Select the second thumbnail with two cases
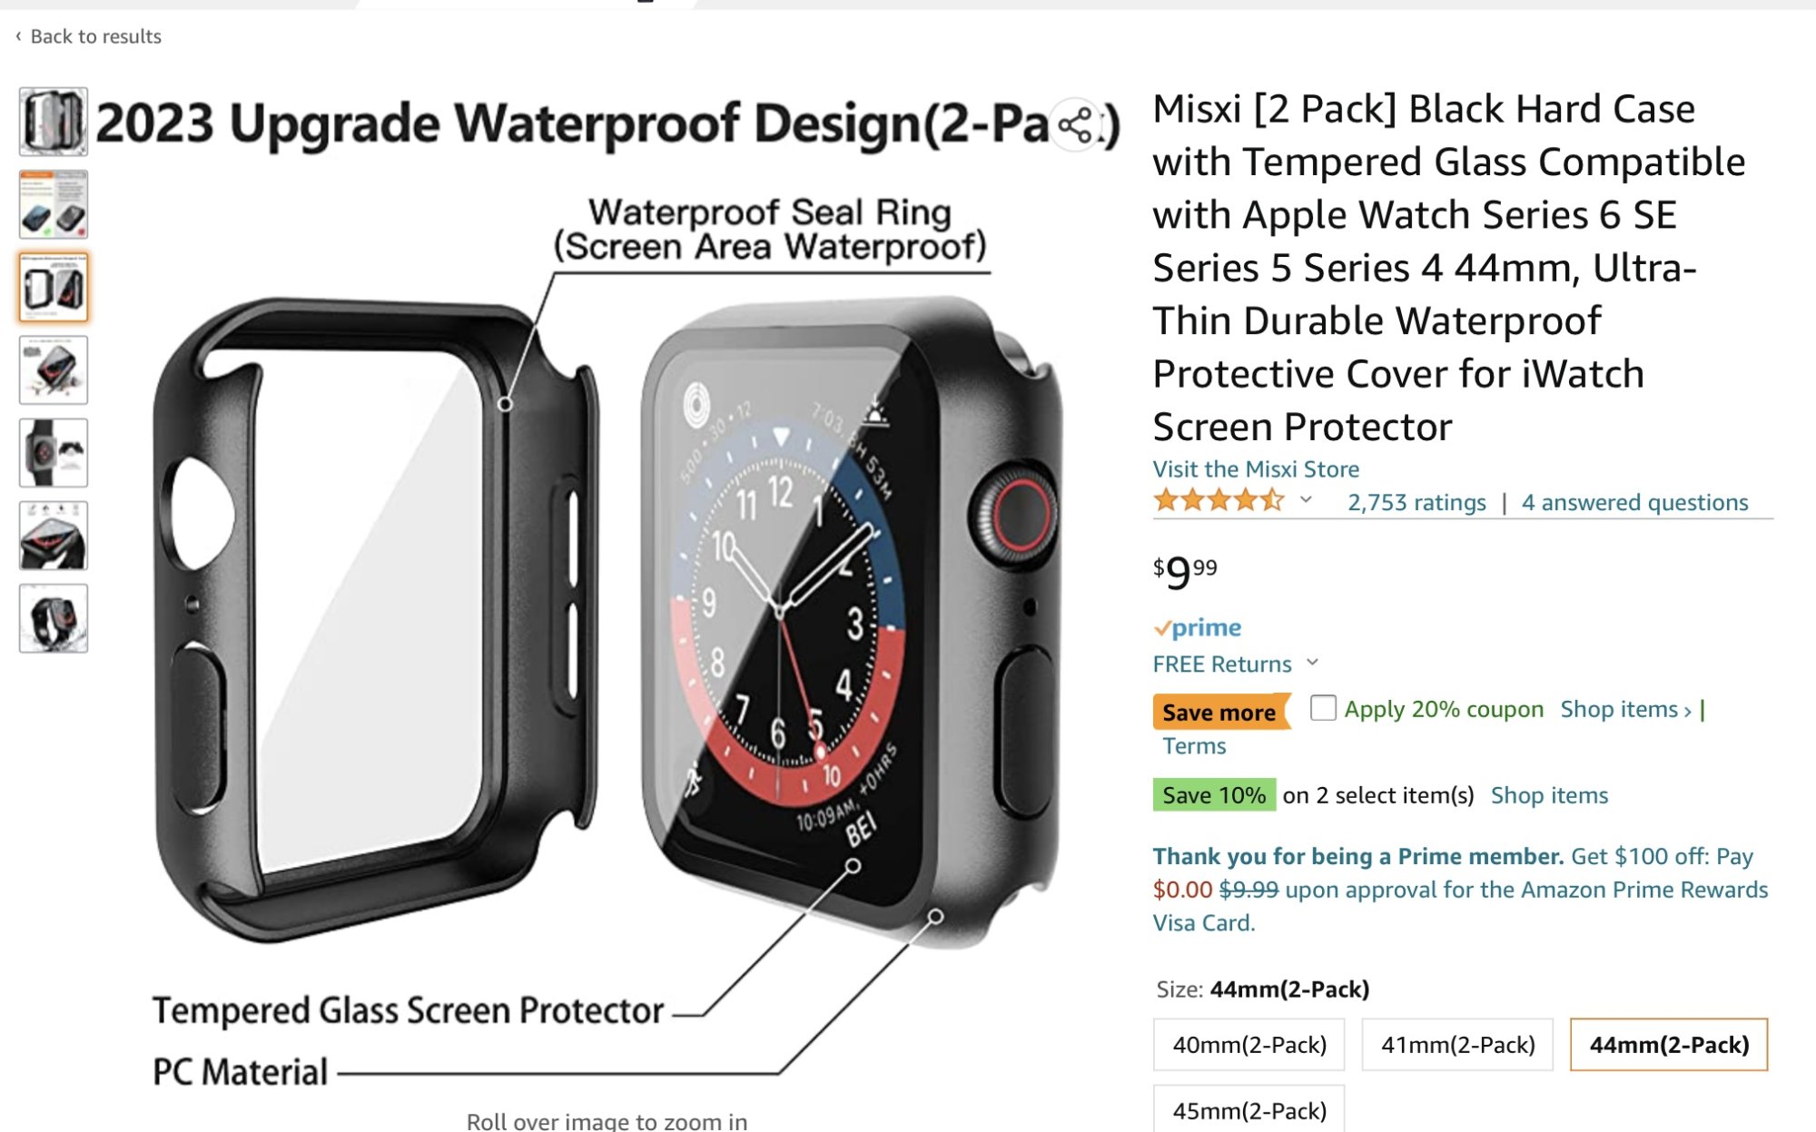This screenshot has width=1816, height=1132. click(54, 204)
